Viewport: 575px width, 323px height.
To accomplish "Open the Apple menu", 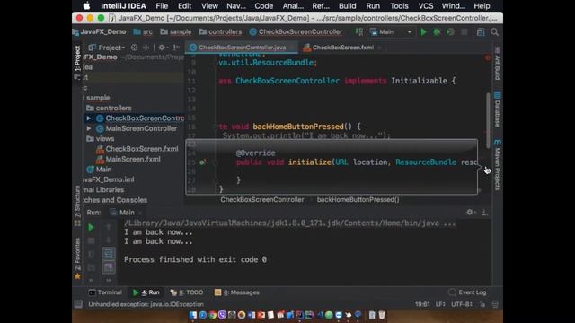I will point(86,6).
